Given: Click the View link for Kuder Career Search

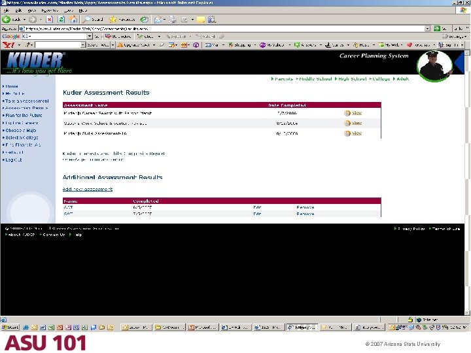Looking at the screenshot, I should point(357,113).
